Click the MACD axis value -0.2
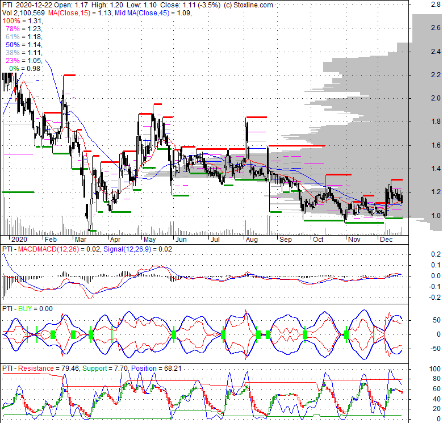The height and width of the screenshot is (423, 443). [x=434, y=298]
